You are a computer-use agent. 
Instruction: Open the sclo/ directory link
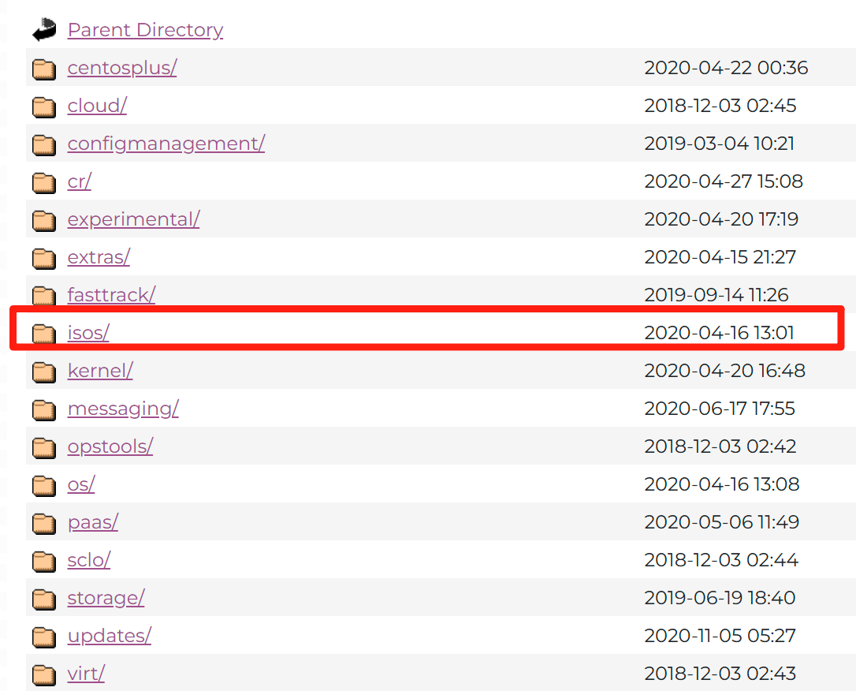[x=89, y=560]
